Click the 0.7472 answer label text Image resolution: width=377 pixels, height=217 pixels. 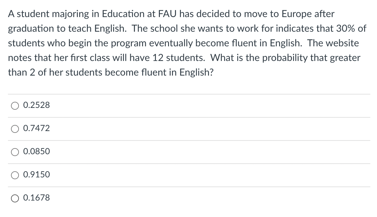coord(36,129)
